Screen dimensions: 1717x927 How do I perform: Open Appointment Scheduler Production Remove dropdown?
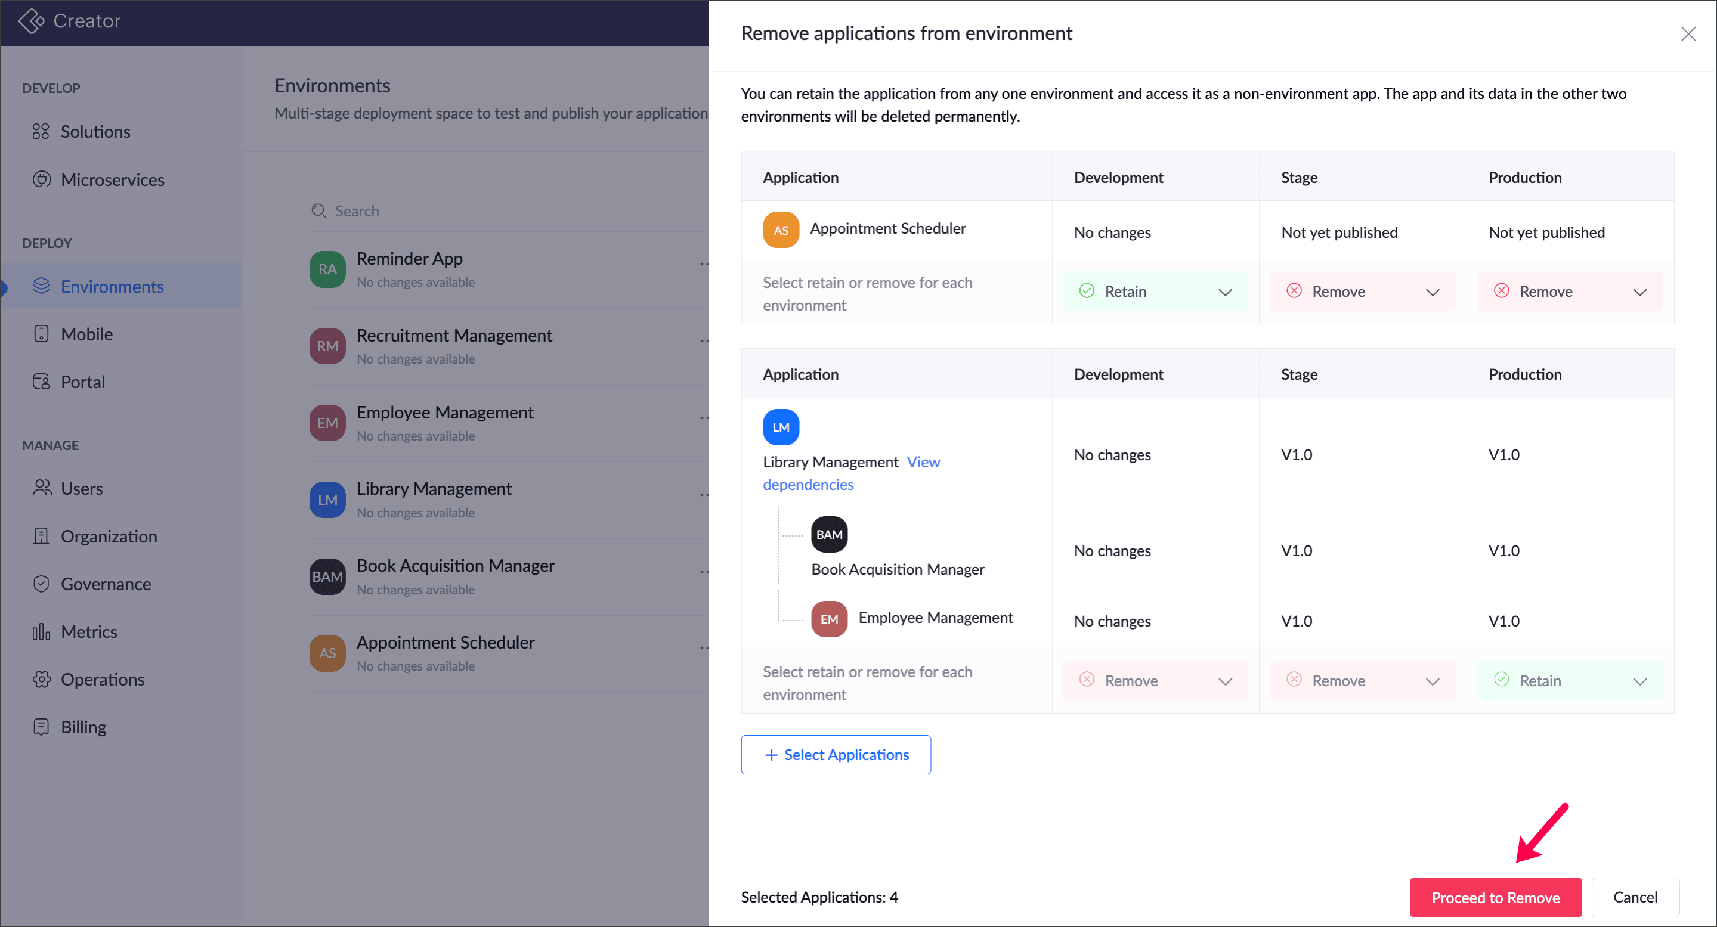[1570, 292]
